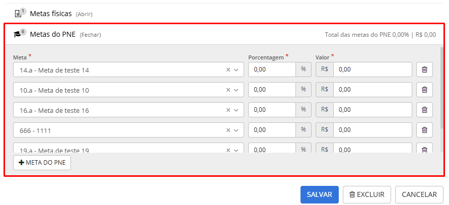Clear the 666 - 1111 meta selection
Image resolution: width=449 pixels, height=205 pixels.
228,130
